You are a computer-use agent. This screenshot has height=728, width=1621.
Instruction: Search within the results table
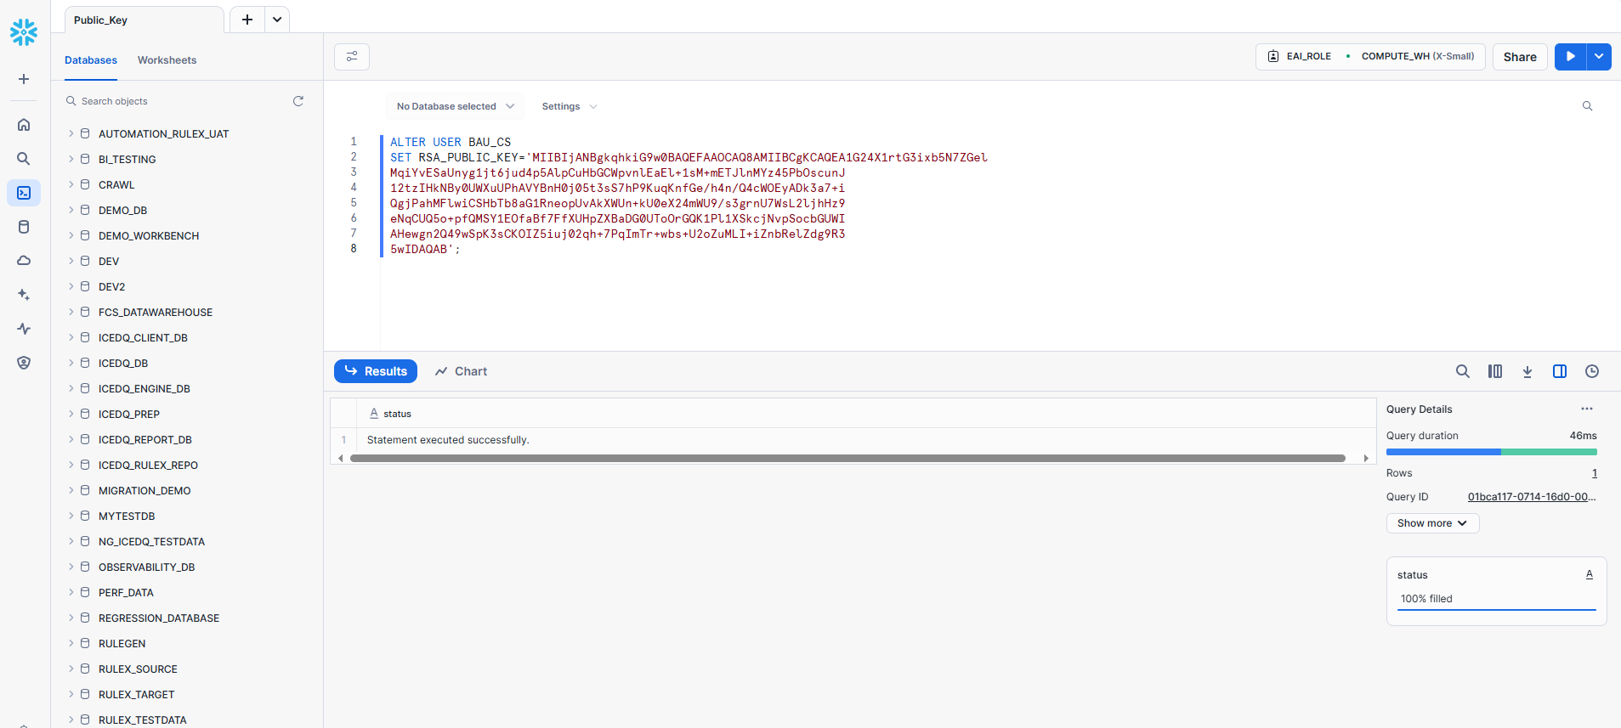1462,371
